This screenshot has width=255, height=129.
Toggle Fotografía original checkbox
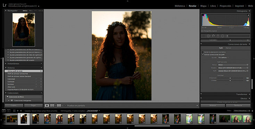pos(202,31)
